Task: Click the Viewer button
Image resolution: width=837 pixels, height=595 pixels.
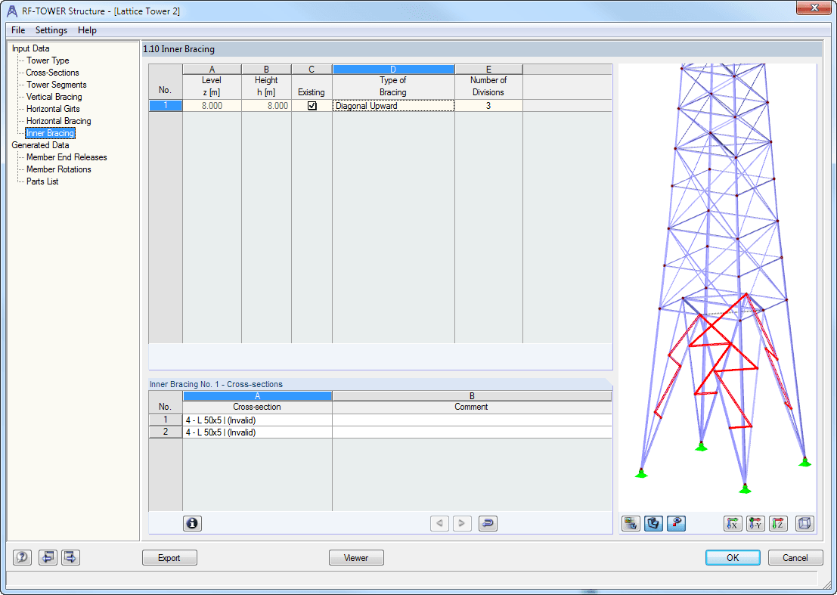Action: point(356,558)
